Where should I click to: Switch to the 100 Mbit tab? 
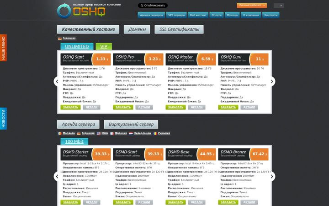tap(74, 141)
